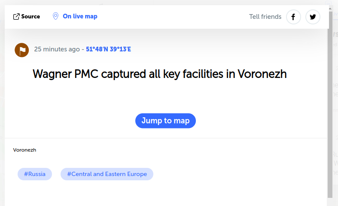Click the brown flag marker icon
Image resolution: width=338 pixels, height=206 pixels.
(x=22, y=50)
